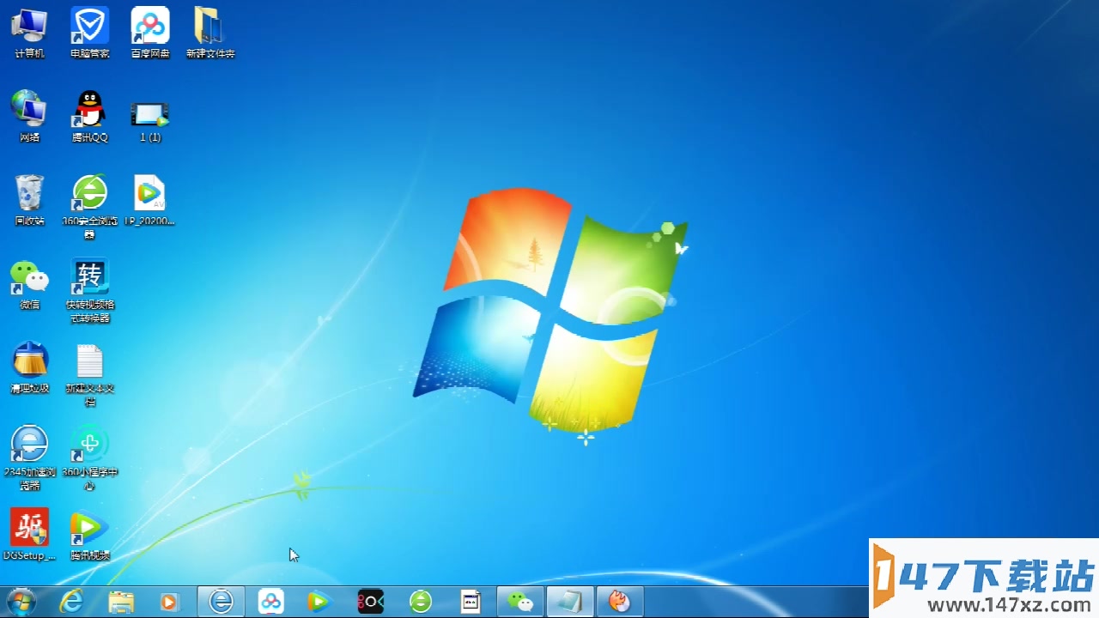Open the 清理垃圾 broom icon

click(29, 367)
